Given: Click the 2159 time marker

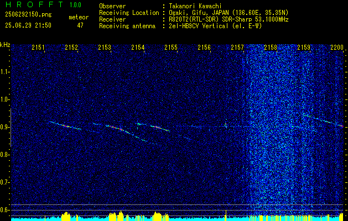Looking at the screenshot, I should click(x=304, y=47).
